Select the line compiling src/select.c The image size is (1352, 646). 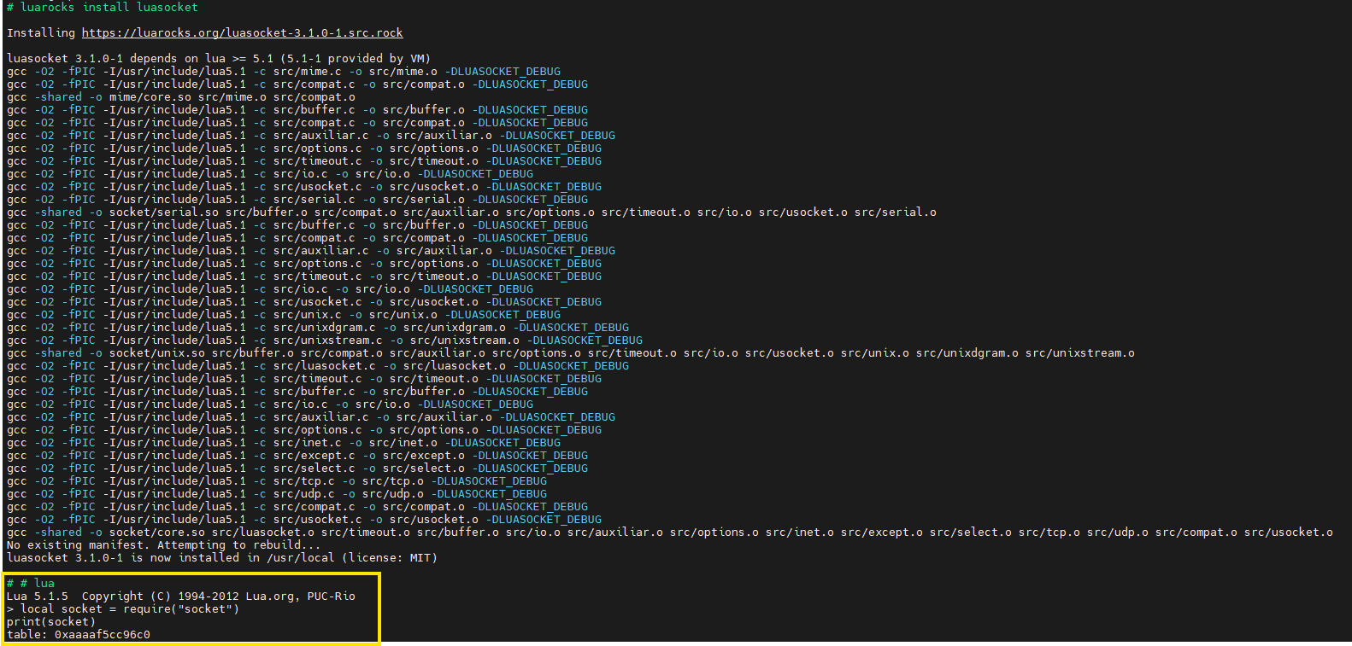(x=297, y=468)
